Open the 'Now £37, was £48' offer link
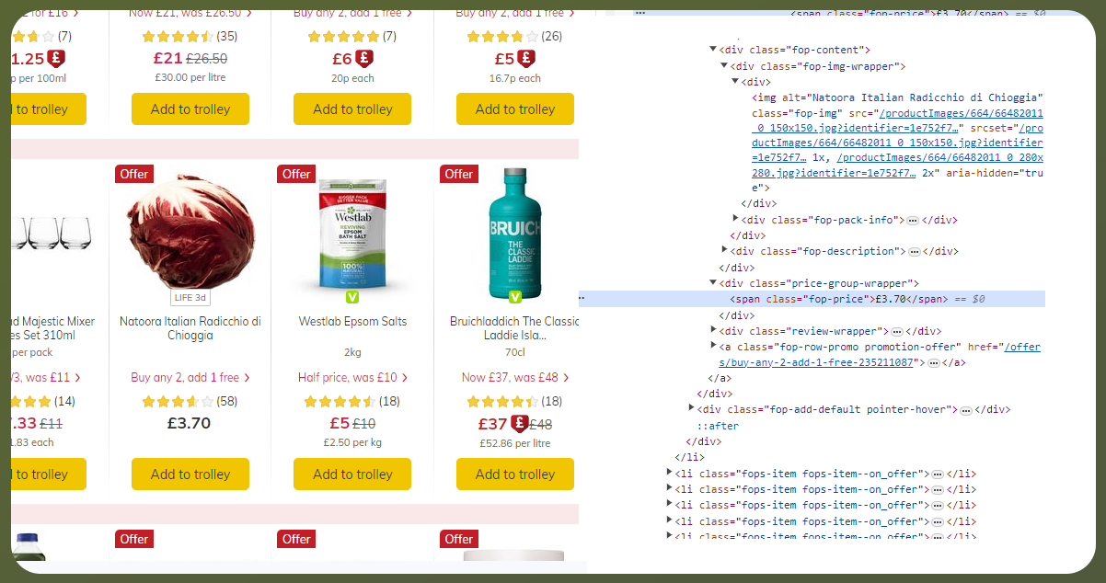Image resolution: width=1106 pixels, height=583 pixels. tap(514, 378)
